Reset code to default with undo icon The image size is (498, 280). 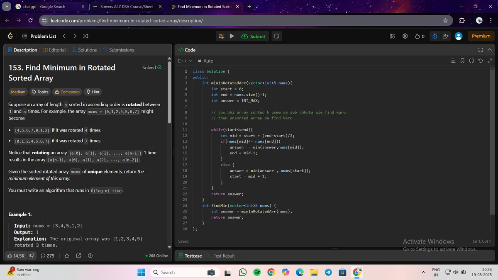(x=481, y=61)
